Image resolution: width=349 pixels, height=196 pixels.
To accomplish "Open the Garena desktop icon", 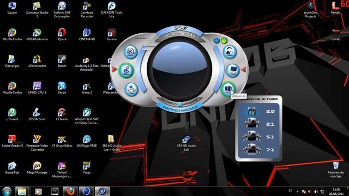I will click(111, 35).
